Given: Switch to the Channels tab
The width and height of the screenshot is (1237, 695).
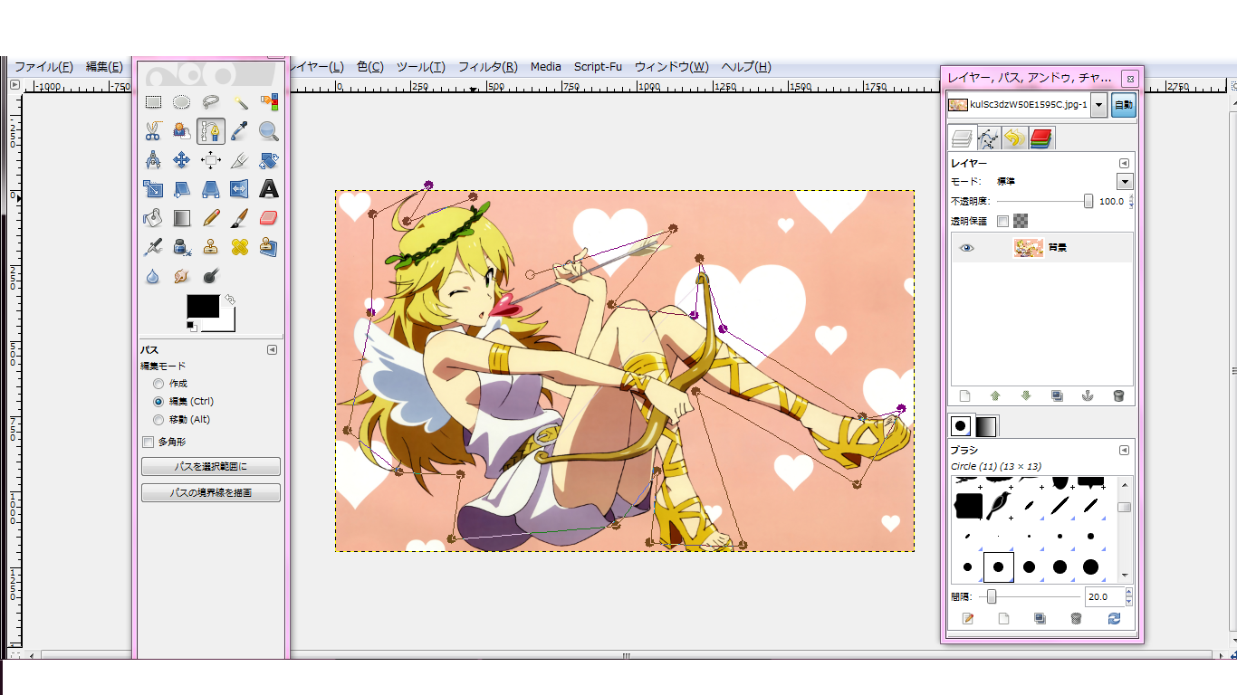Looking at the screenshot, I should click(1040, 138).
